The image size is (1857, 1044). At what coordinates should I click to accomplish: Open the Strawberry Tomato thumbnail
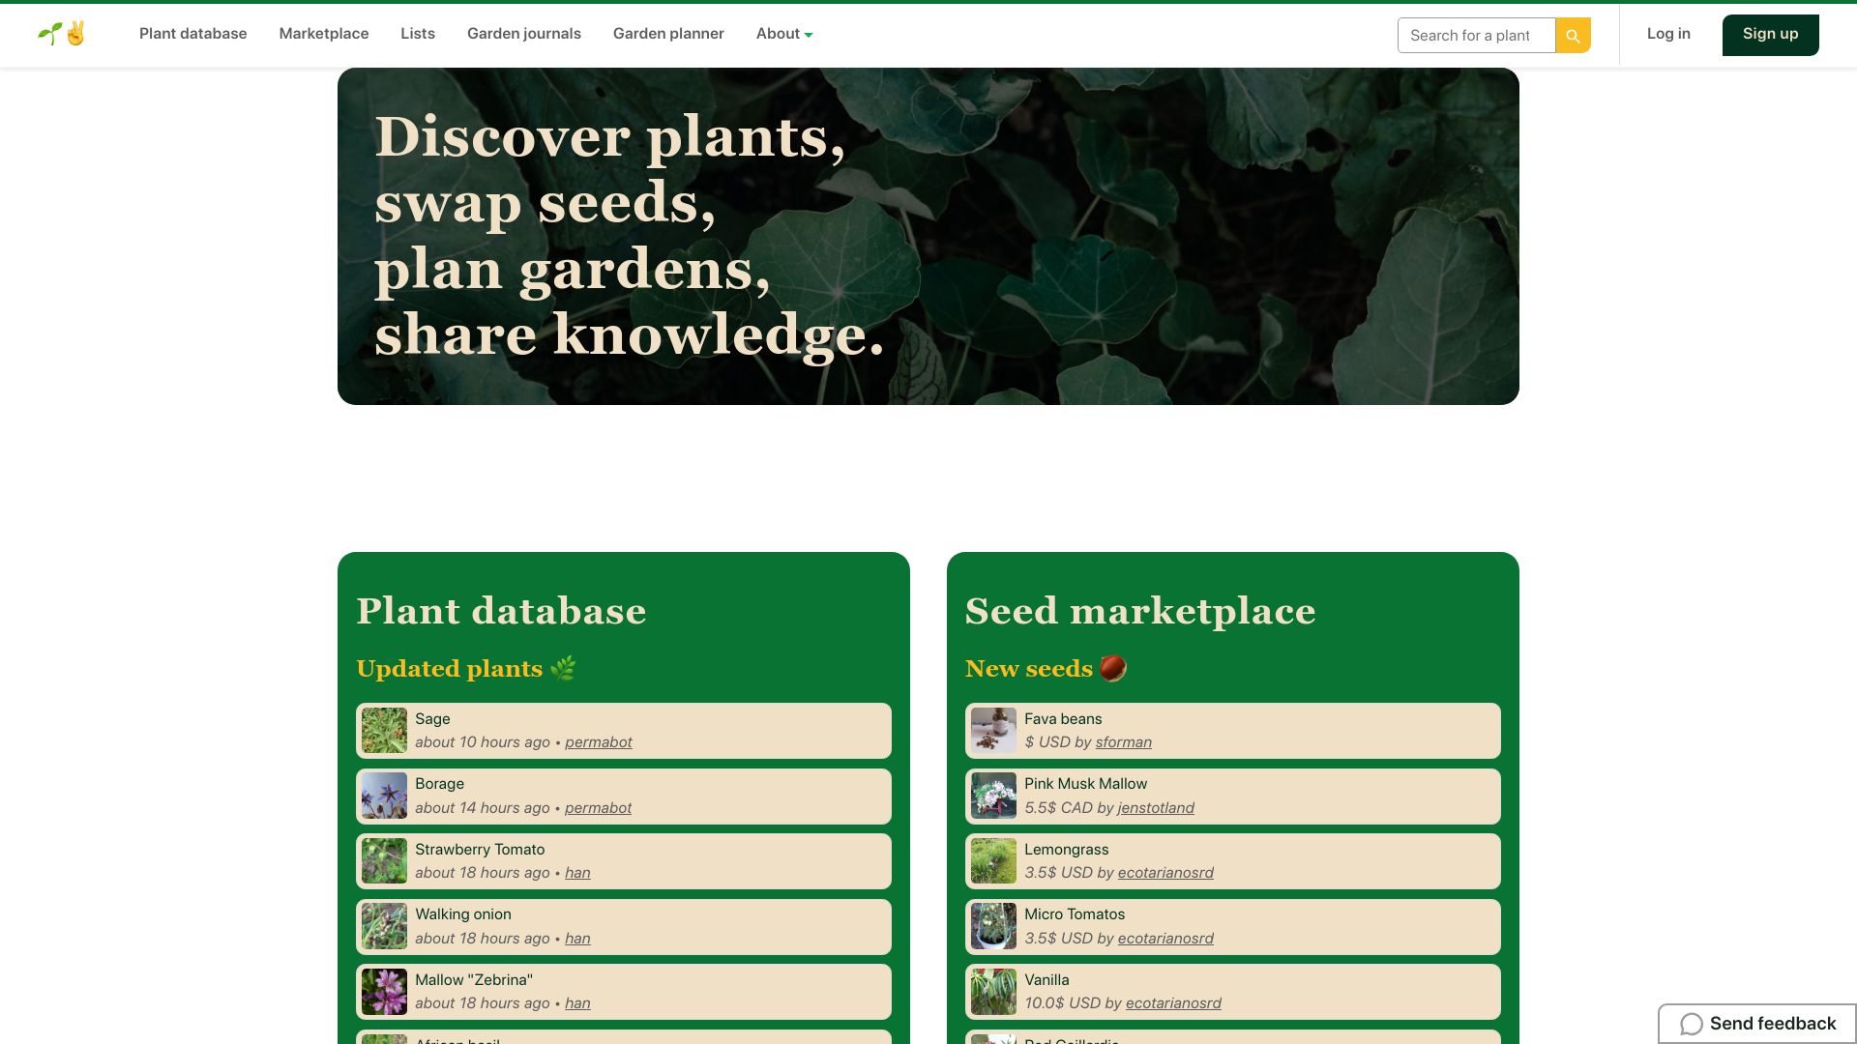pos(384,861)
